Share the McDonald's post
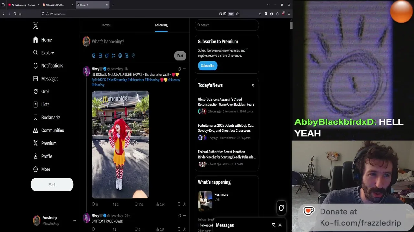414x232 pixels. (185, 204)
